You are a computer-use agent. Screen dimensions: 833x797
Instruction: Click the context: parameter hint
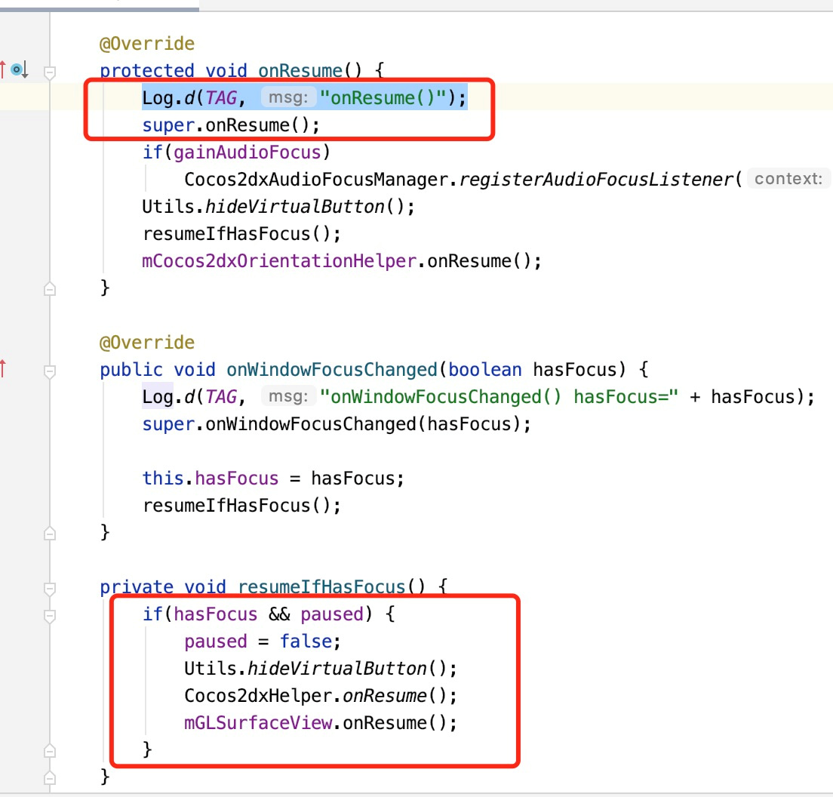point(788,179)
